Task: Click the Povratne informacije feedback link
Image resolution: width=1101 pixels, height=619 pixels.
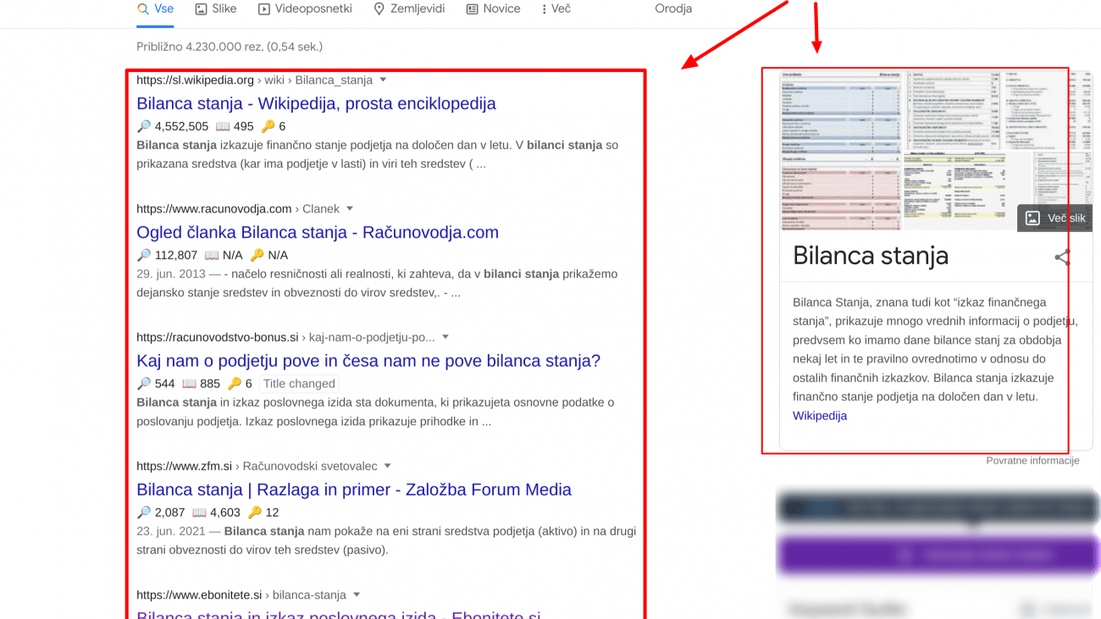Action: coord(1032,460)
